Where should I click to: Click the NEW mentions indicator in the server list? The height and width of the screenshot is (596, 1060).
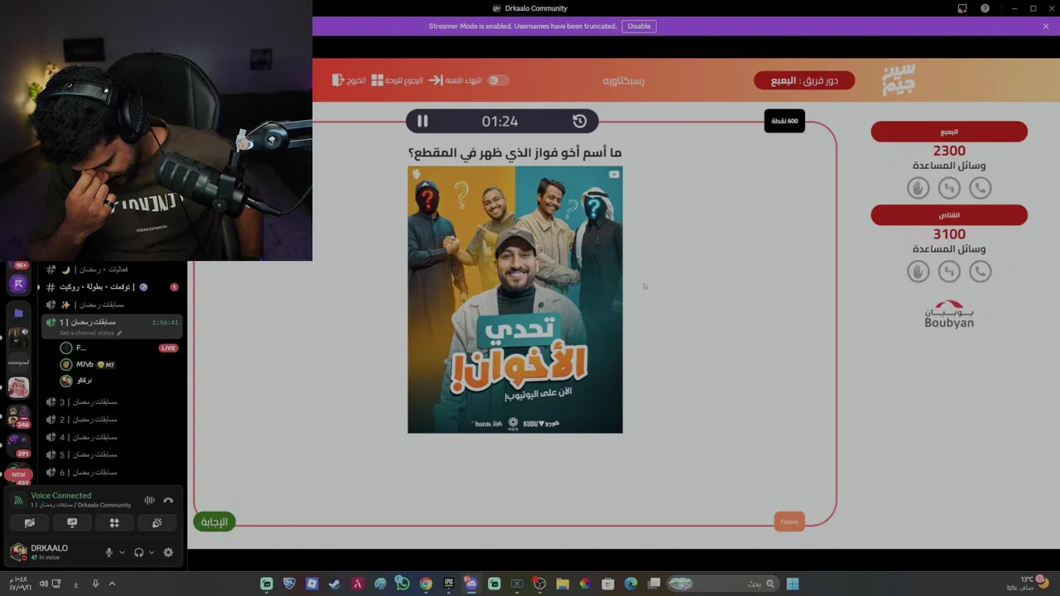point(18,475)
